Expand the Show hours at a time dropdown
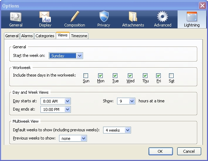208x161 pixels. tap(126, 101)
